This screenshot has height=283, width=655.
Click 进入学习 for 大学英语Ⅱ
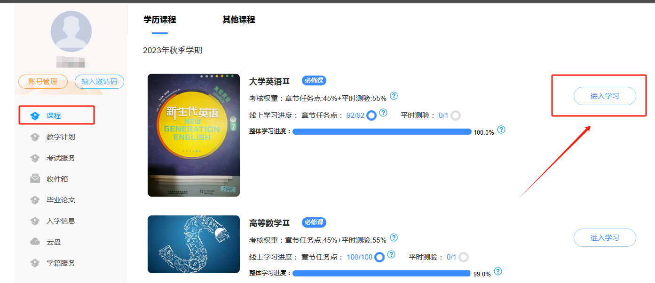605,96
